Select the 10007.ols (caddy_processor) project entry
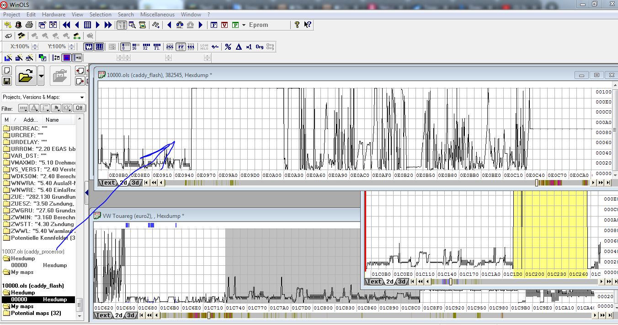618x325 pixels. click(33, 252)
